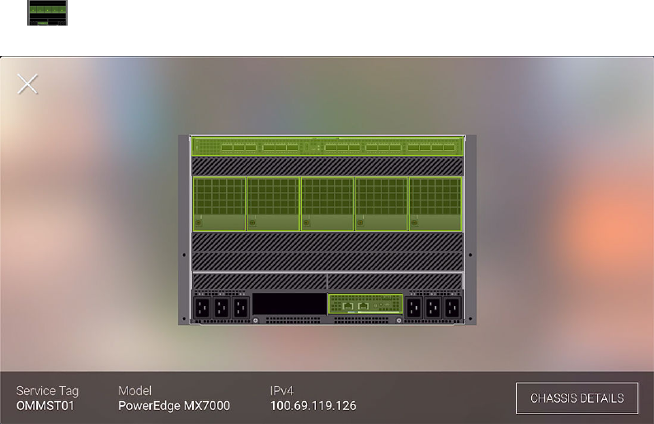654x424 pixels.
Task: Close the chassis overlay with the X
Action: tap(27, 84)
